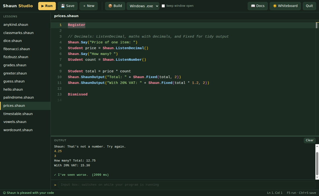Open the sun Whiteboard button

285,6
